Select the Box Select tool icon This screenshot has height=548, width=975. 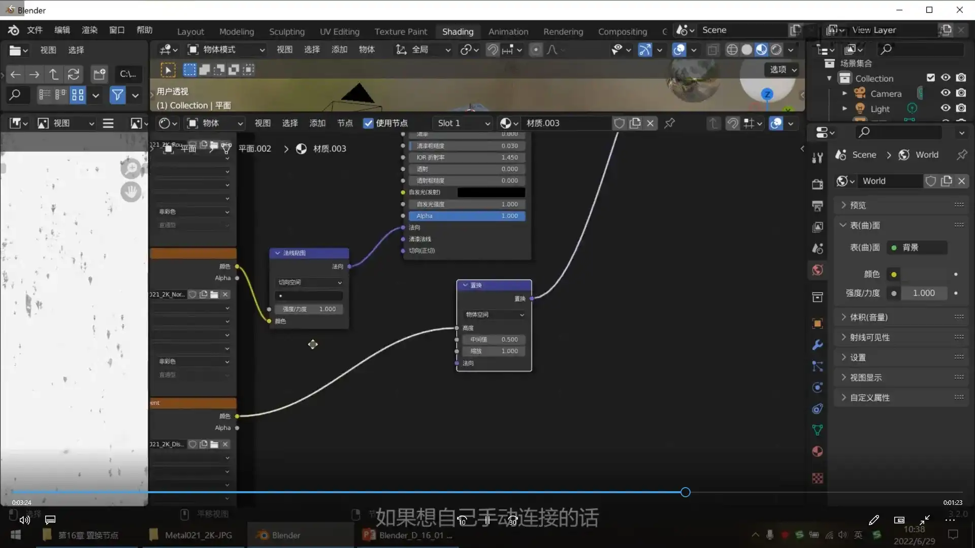189,70
